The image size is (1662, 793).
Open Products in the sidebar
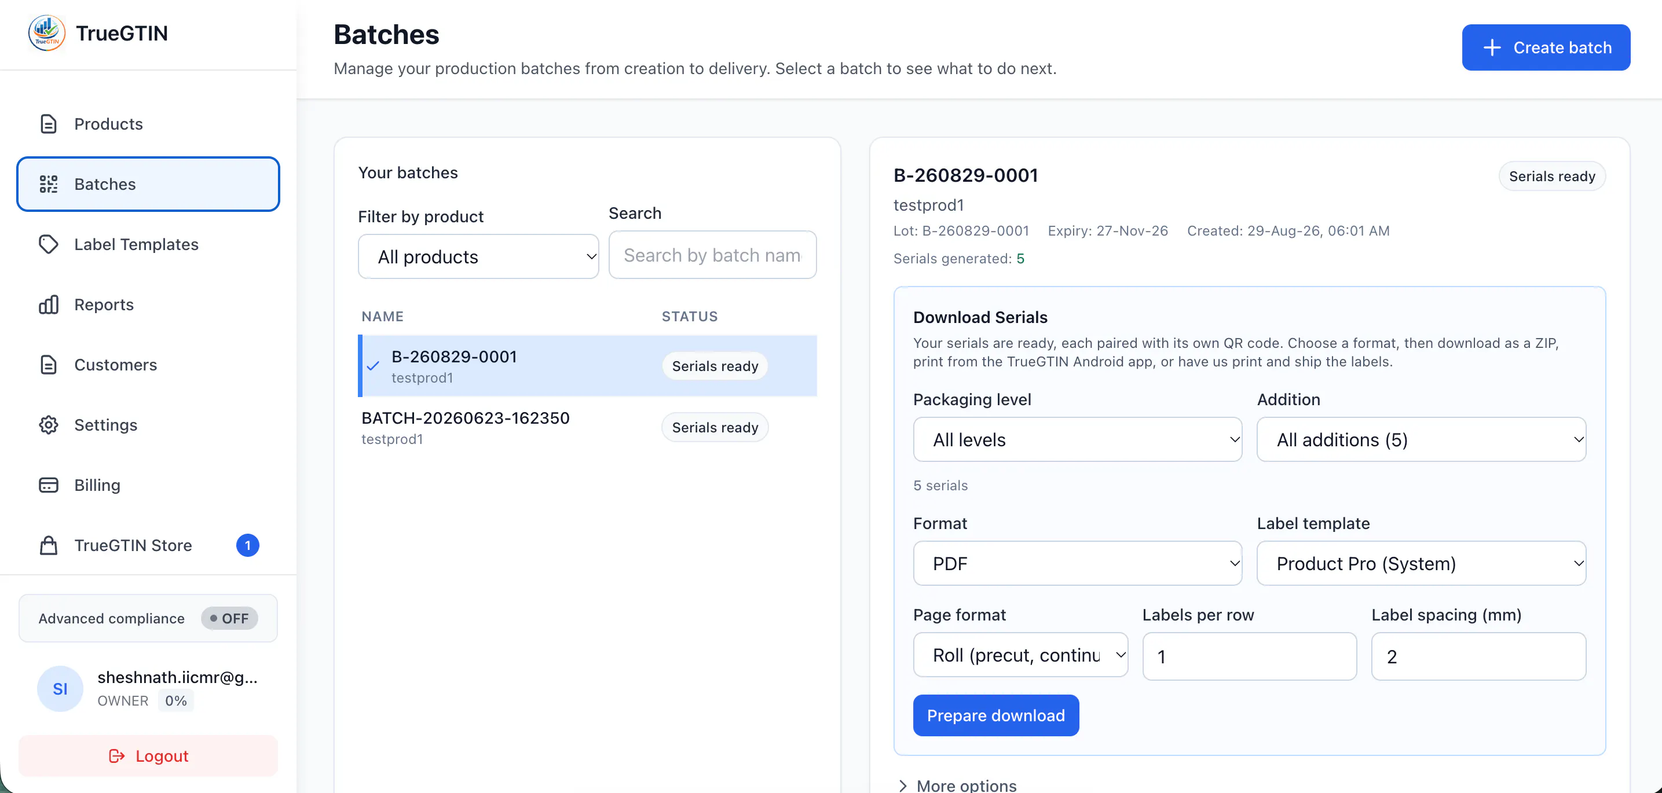coord(148,124)
